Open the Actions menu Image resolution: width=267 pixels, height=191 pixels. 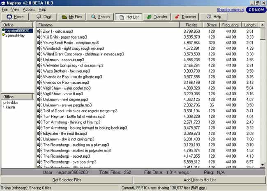(29, 9)
